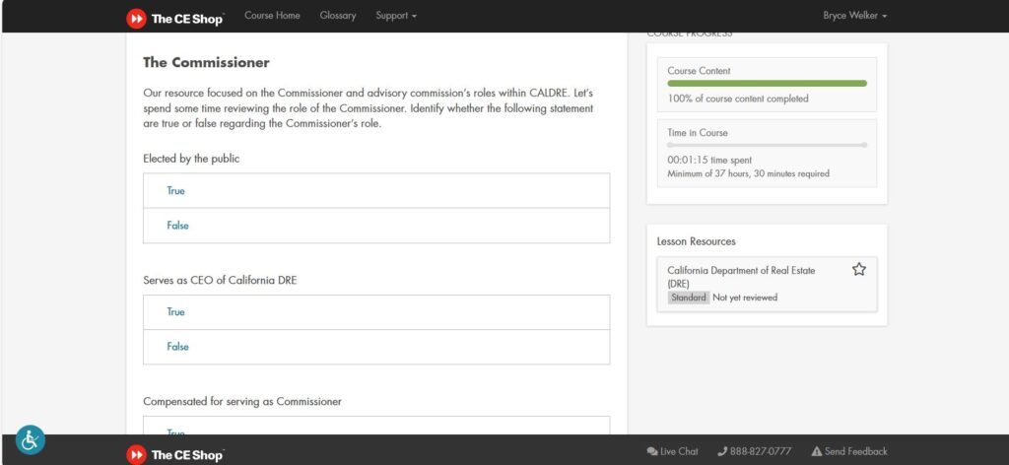
Task: Click the Time in Course progress bar
Action: pyautogui.click(x=767, y=145)
